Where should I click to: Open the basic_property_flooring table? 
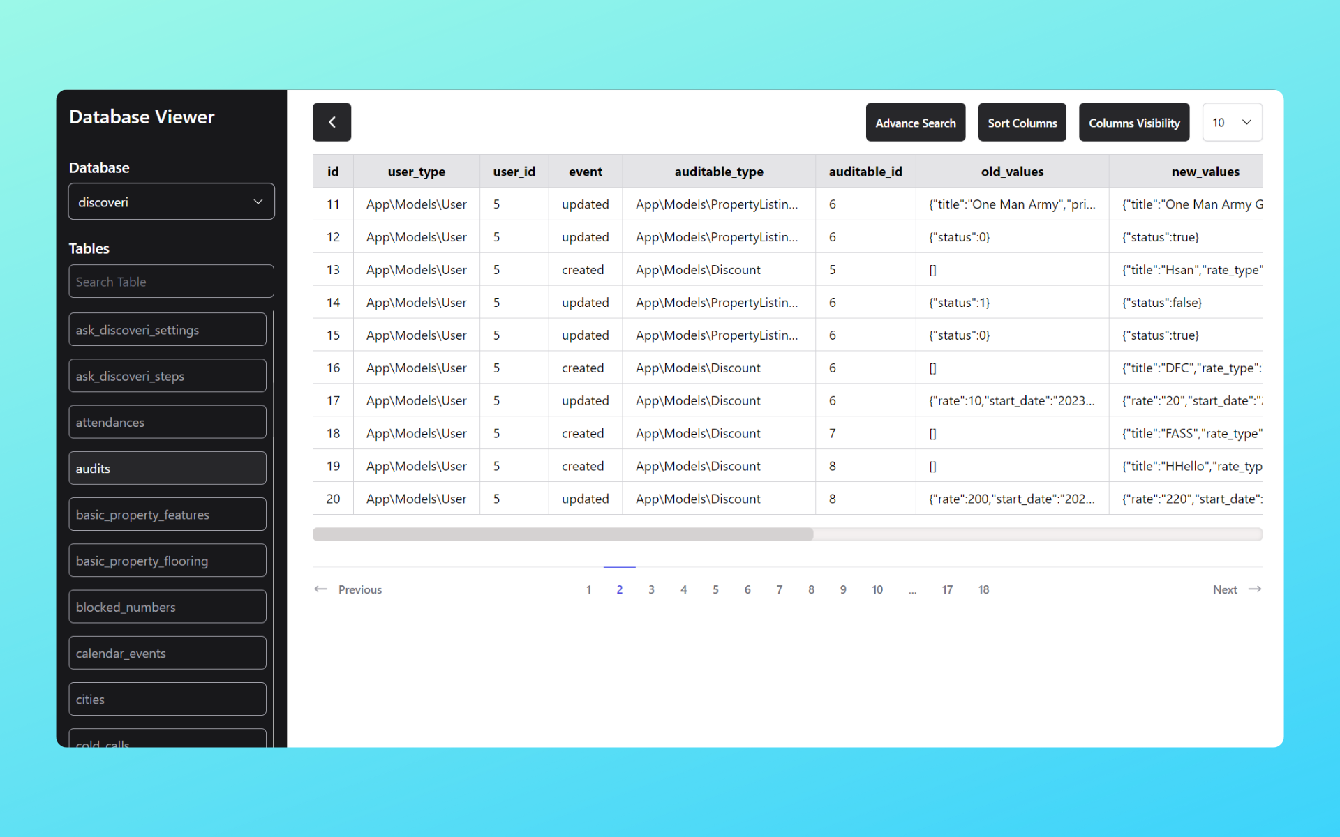click(167, 560)
